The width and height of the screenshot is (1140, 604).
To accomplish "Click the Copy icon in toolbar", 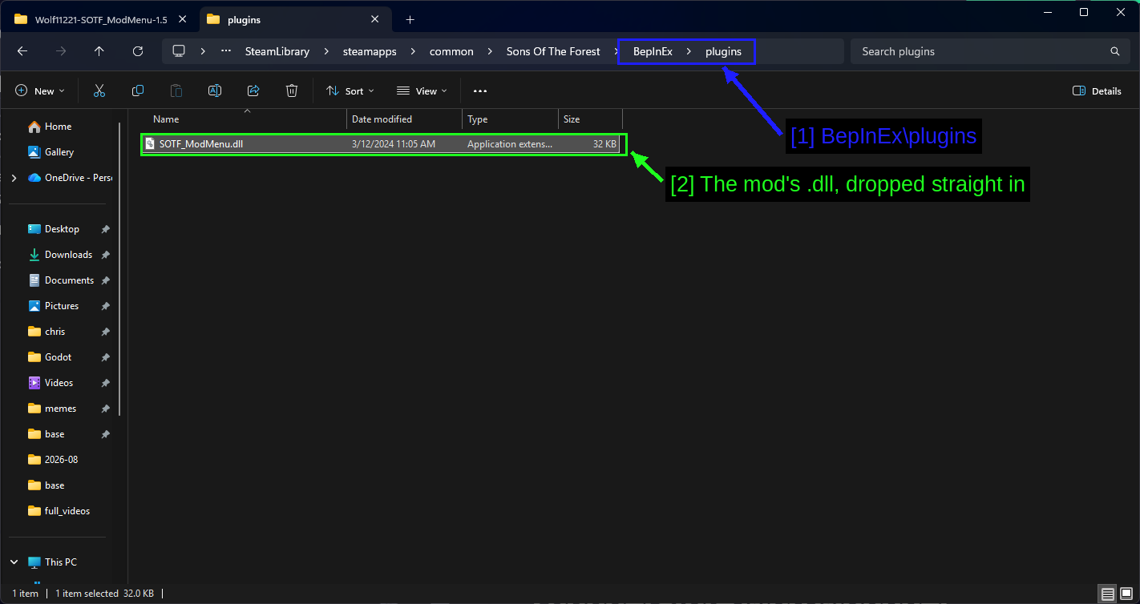I will (138, 91).
